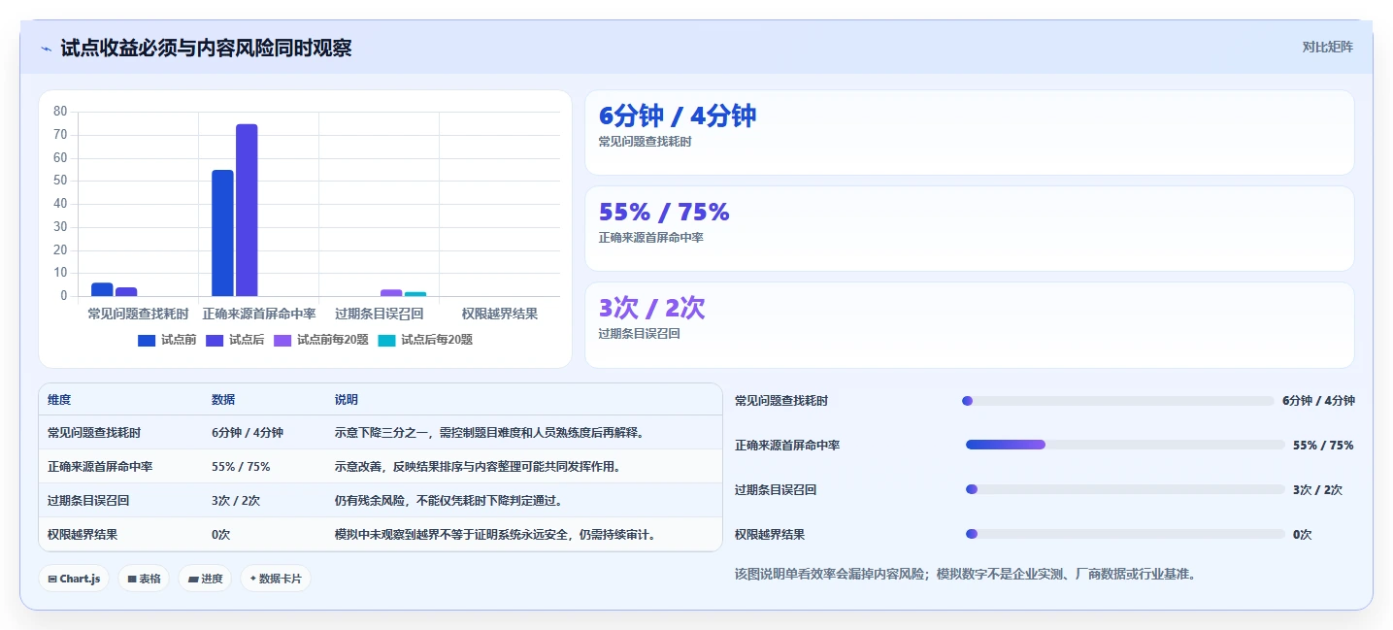The height and width of the screenshot is (630, 1393).
Task: Click the header title 试点收益必须与内容风险同时观察
Action: pyautogui.click(x=206, y=48)
